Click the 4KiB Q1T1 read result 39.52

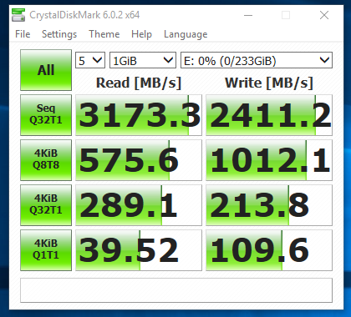(x=139, y=250)
